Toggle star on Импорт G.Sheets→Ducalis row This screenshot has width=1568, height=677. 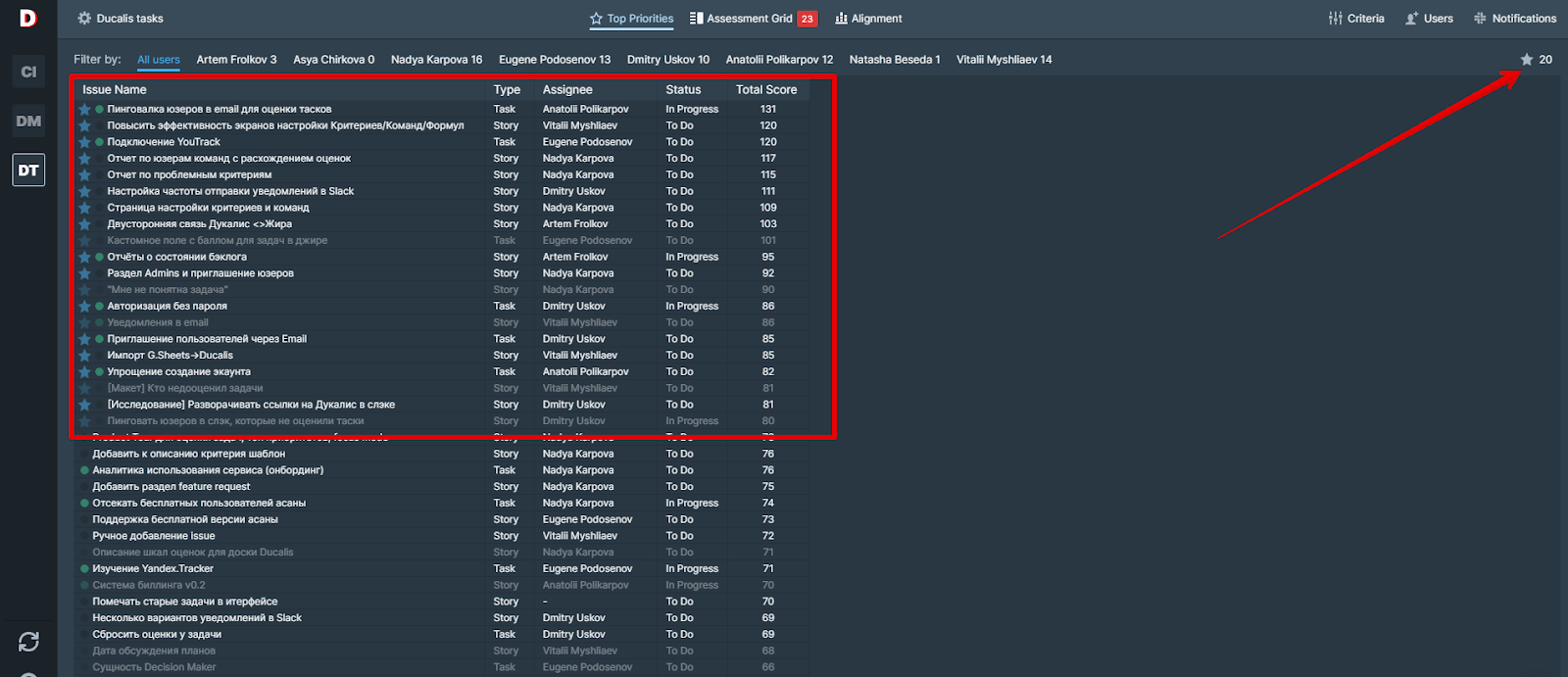(x=85, y=356)
